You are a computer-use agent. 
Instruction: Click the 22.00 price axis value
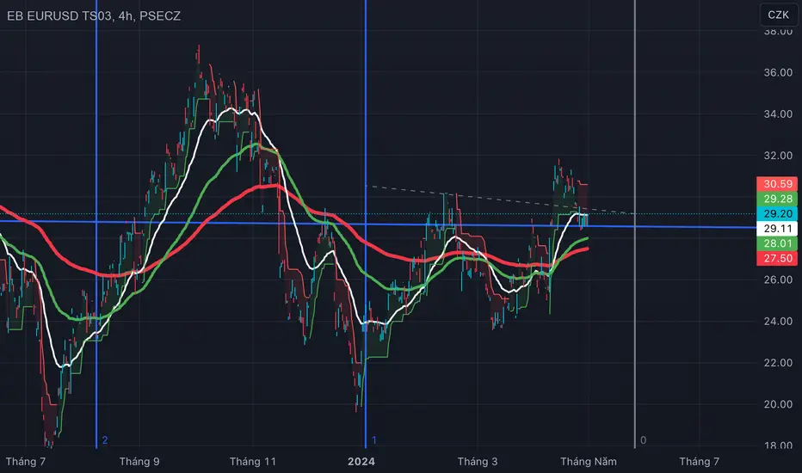click(778, 363)
